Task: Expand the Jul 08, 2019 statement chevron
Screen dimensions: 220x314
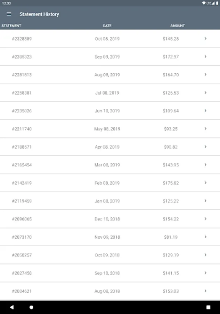Action: click(x=205, y=93)
